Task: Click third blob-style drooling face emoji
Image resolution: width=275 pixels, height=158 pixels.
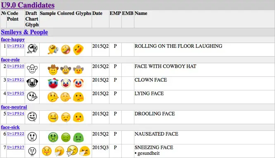Action: (78, 117)
